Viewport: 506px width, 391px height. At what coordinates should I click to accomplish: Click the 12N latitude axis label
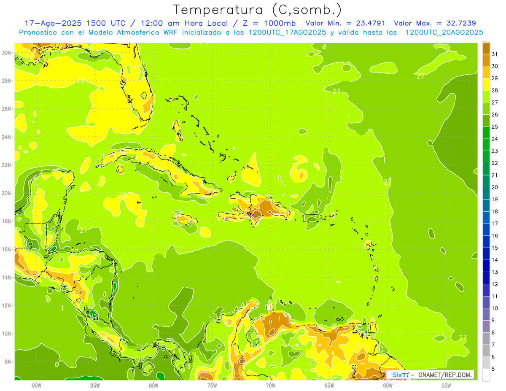pos(7,305)
